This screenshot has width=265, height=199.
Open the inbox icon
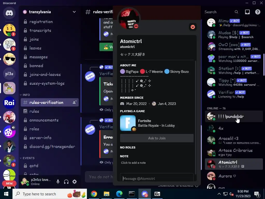pyautogui.click(x=247, y=12)
